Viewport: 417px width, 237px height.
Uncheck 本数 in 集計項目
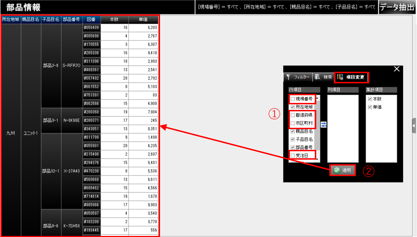370,99
